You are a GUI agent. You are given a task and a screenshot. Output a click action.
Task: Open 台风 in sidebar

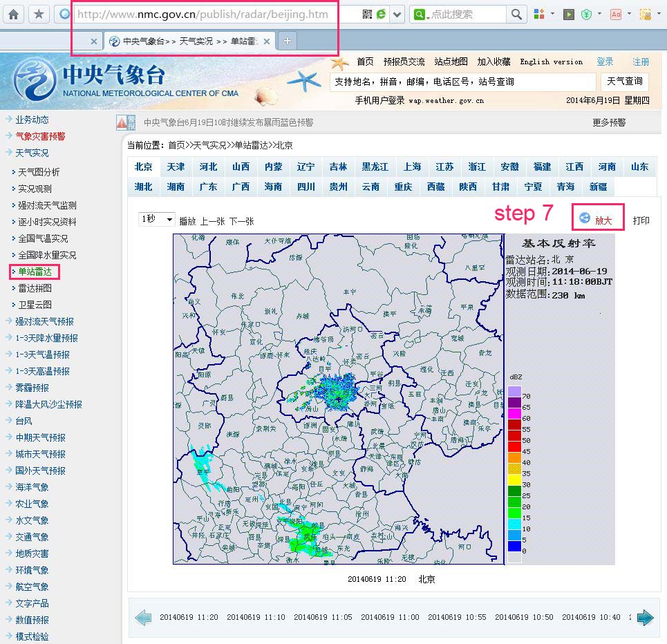pyautogui.click(x=24, y=421)
